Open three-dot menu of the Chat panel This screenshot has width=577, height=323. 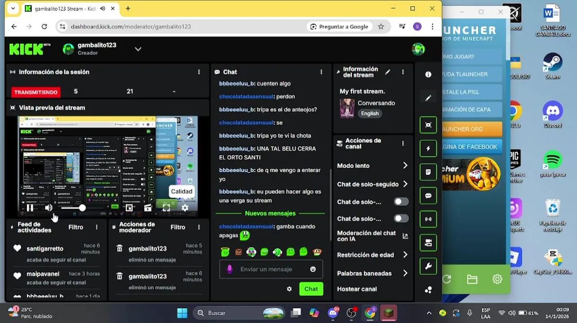click(x=321, y=72)
